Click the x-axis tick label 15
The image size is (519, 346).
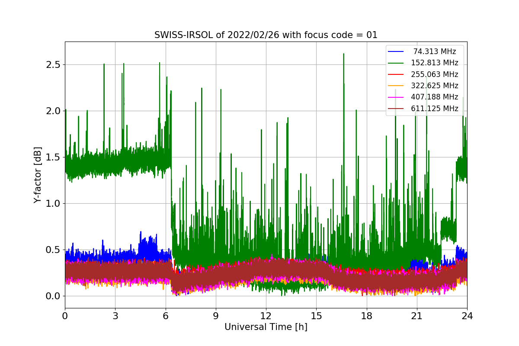pos(316,316)
